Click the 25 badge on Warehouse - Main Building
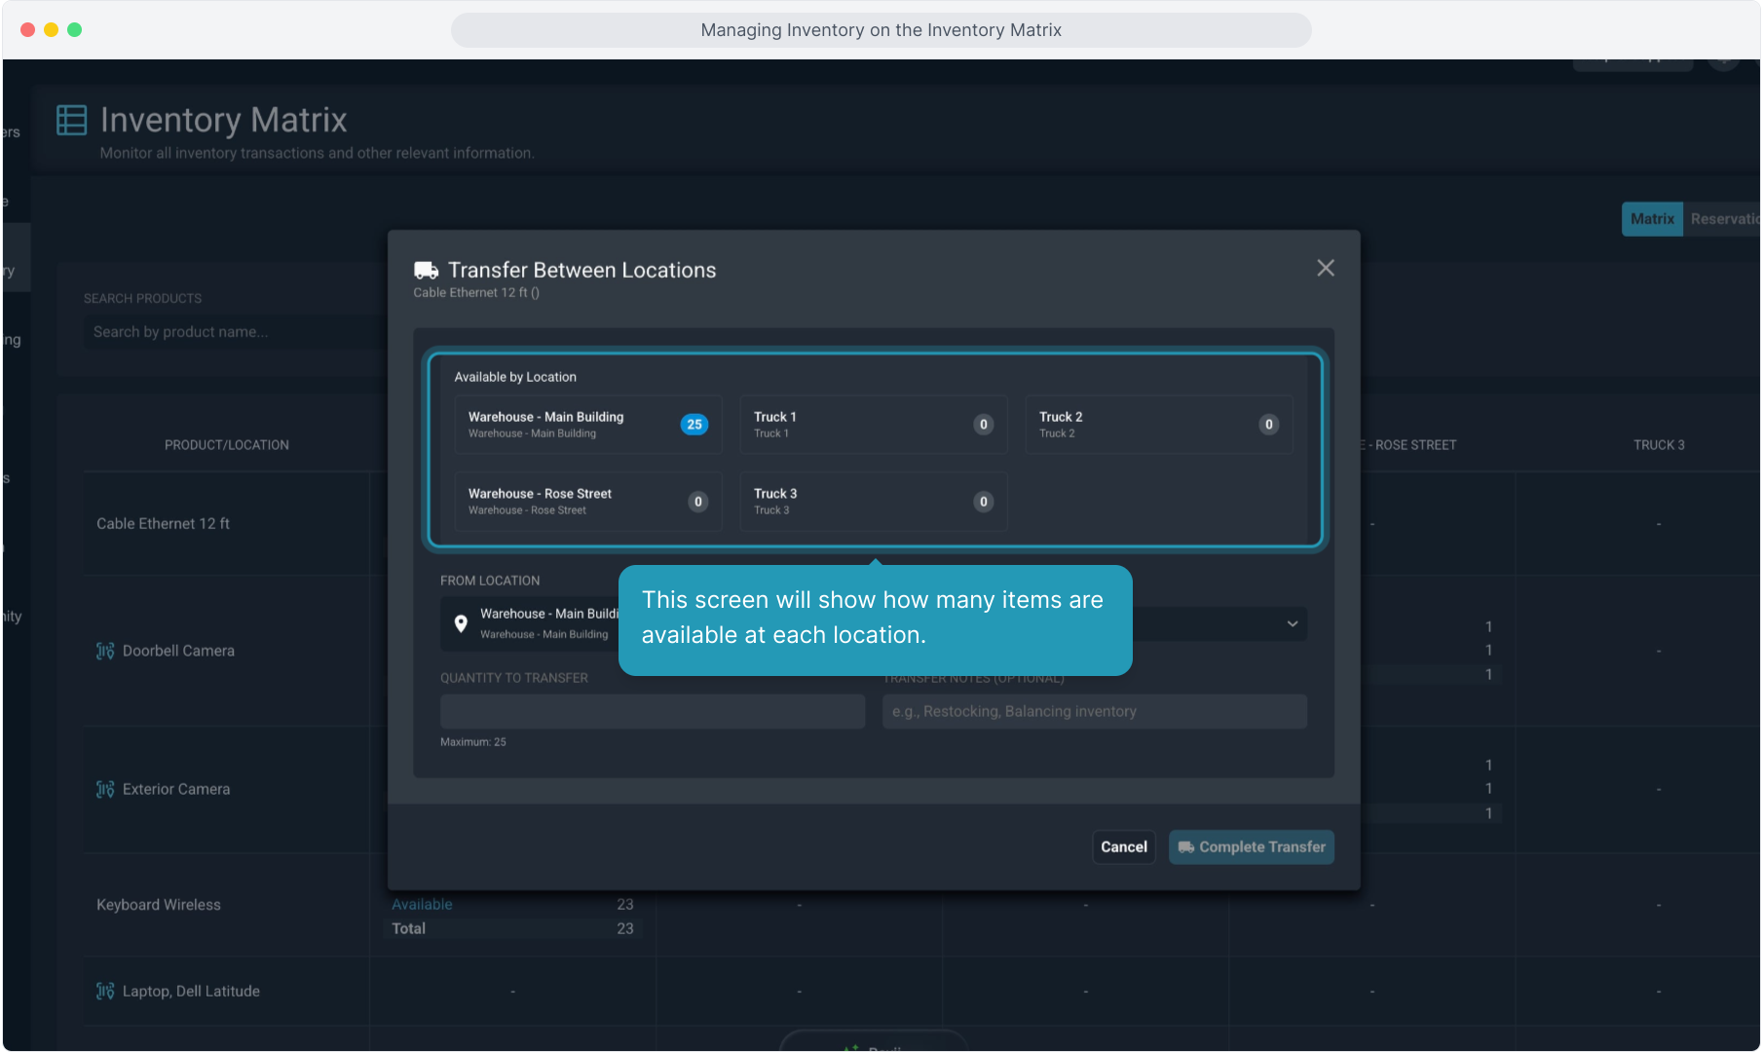 [x=694, y=425]
